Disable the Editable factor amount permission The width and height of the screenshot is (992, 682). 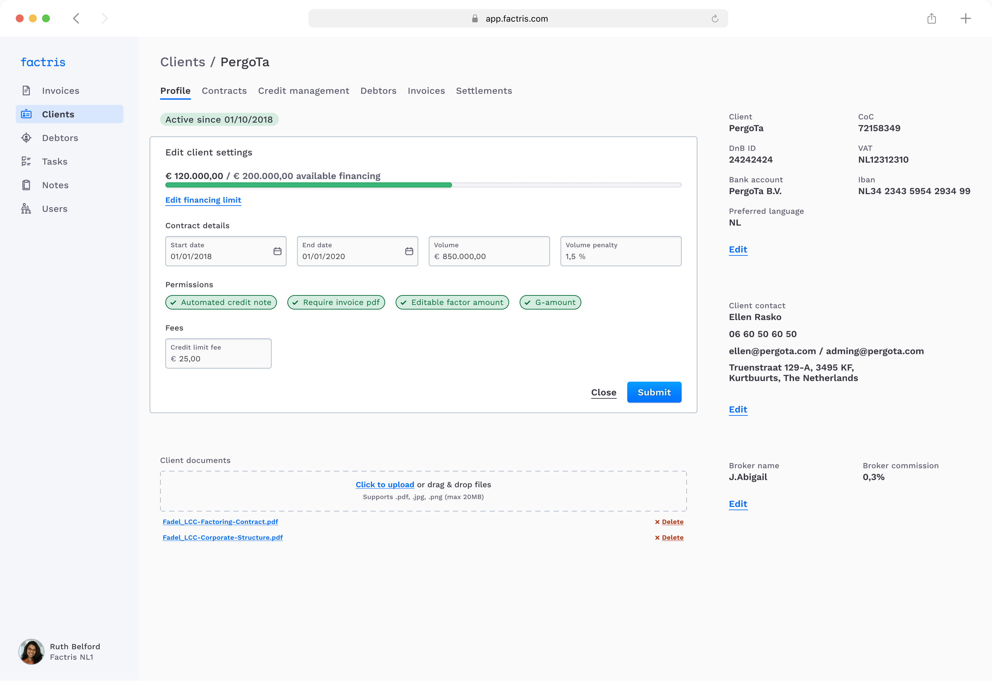[x=452, y=302]
